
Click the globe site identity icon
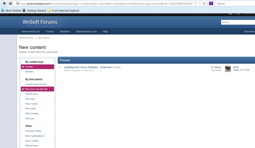18,3
